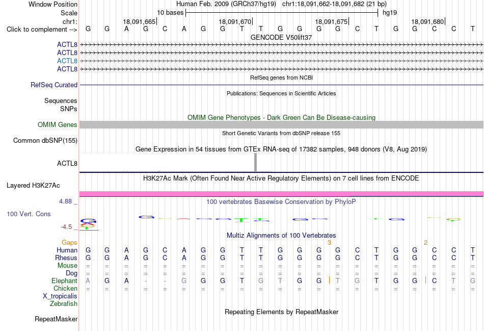Screen dimensions: 484x331
Task: Click the pink H3K27Ac signal bar
Action: click(x=281, y=194)
